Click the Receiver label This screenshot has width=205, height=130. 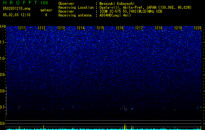click(66, 11)
